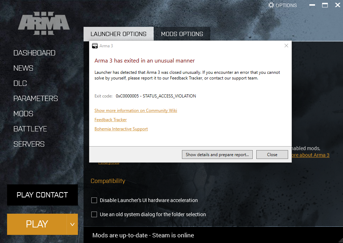Open the OPTIONS gear menu
Screen dimensions: 343x243
point(282,5)
